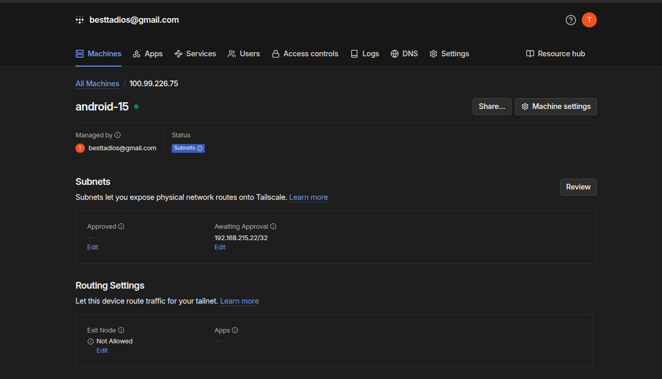
Task: Click info icon next to Managed by
Action: (117, 135)
